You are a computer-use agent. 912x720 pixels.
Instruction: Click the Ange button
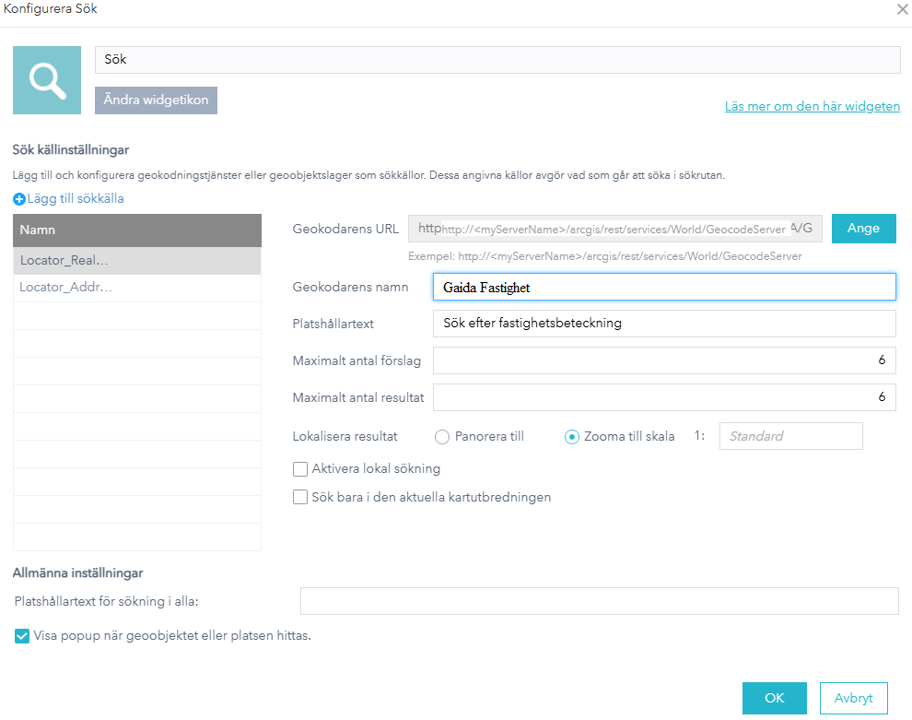[863, 229]
